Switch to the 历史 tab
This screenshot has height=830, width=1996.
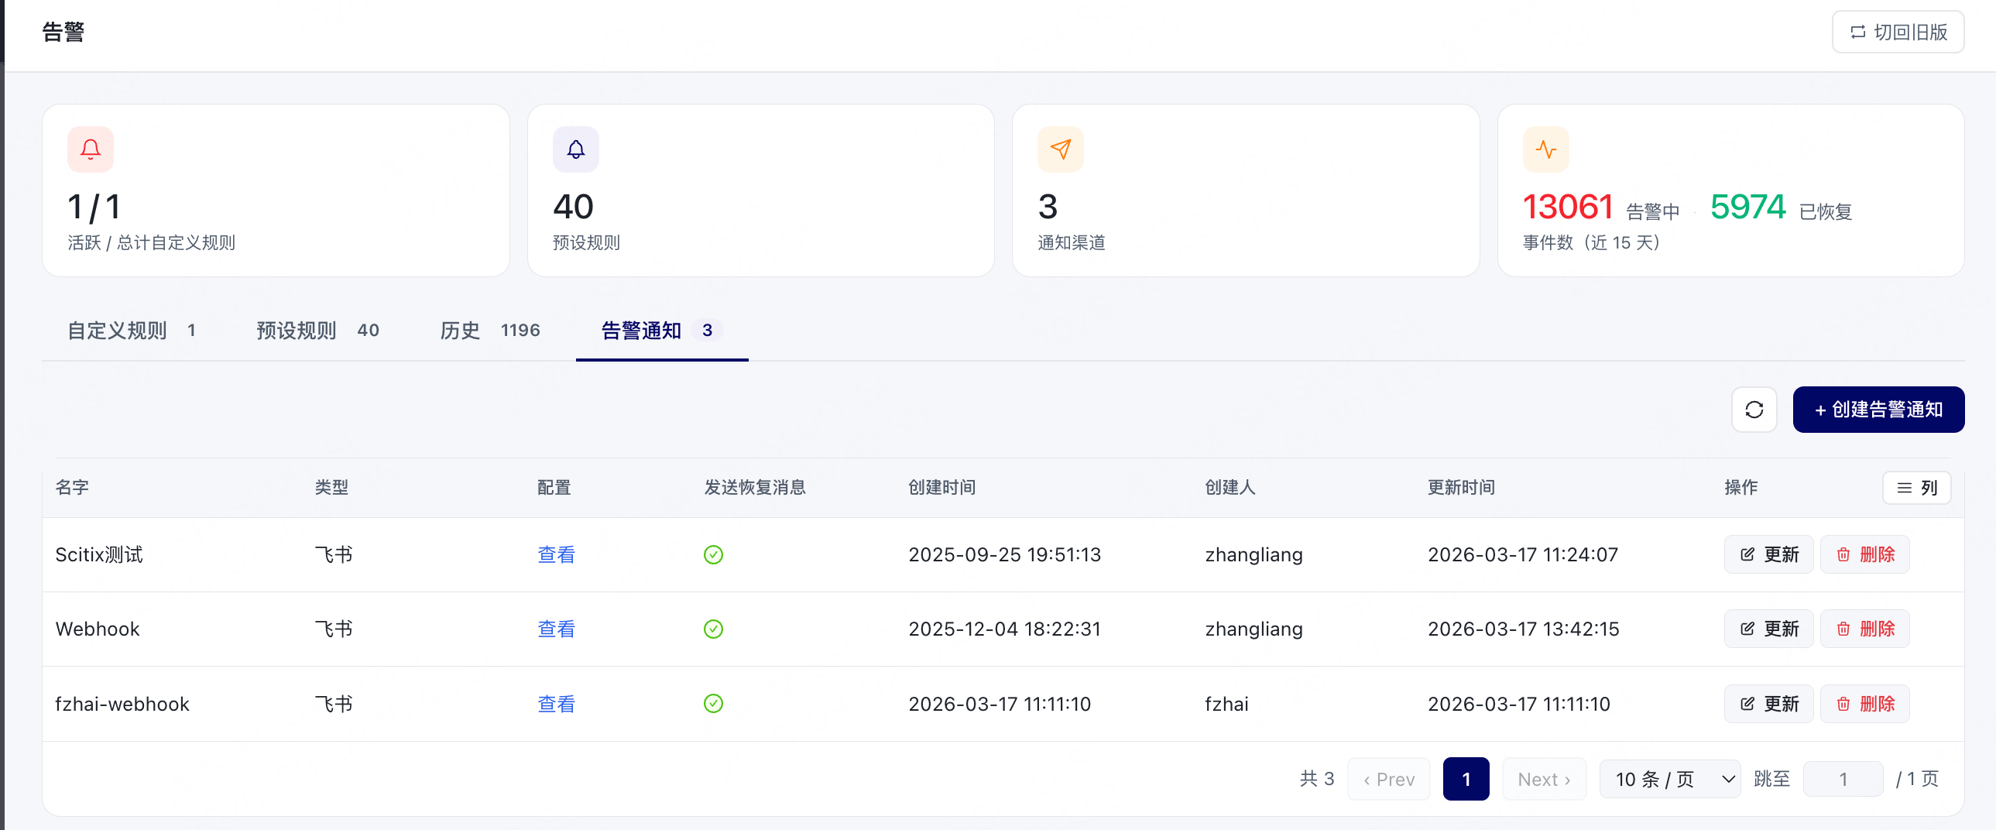(489, 330)
